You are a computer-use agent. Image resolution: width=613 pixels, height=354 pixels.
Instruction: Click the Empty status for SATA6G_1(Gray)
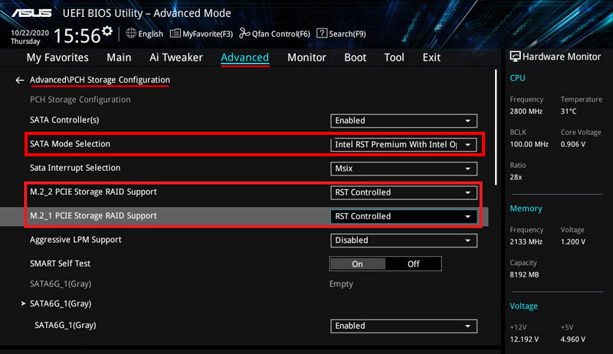tap(341, 284)
